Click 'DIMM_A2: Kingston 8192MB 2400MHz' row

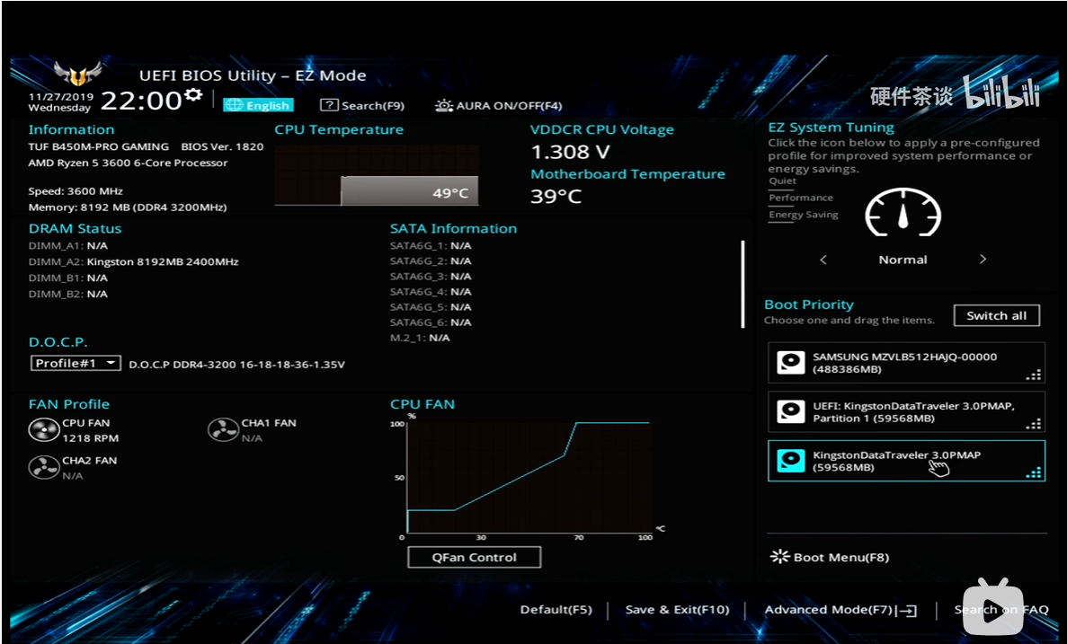(133, 261)
